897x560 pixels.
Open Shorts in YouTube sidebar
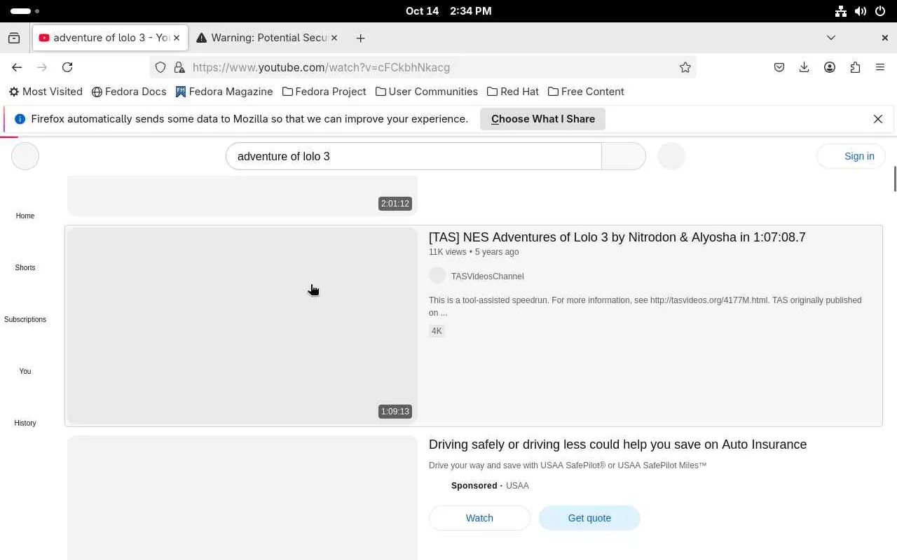[25, 267]
